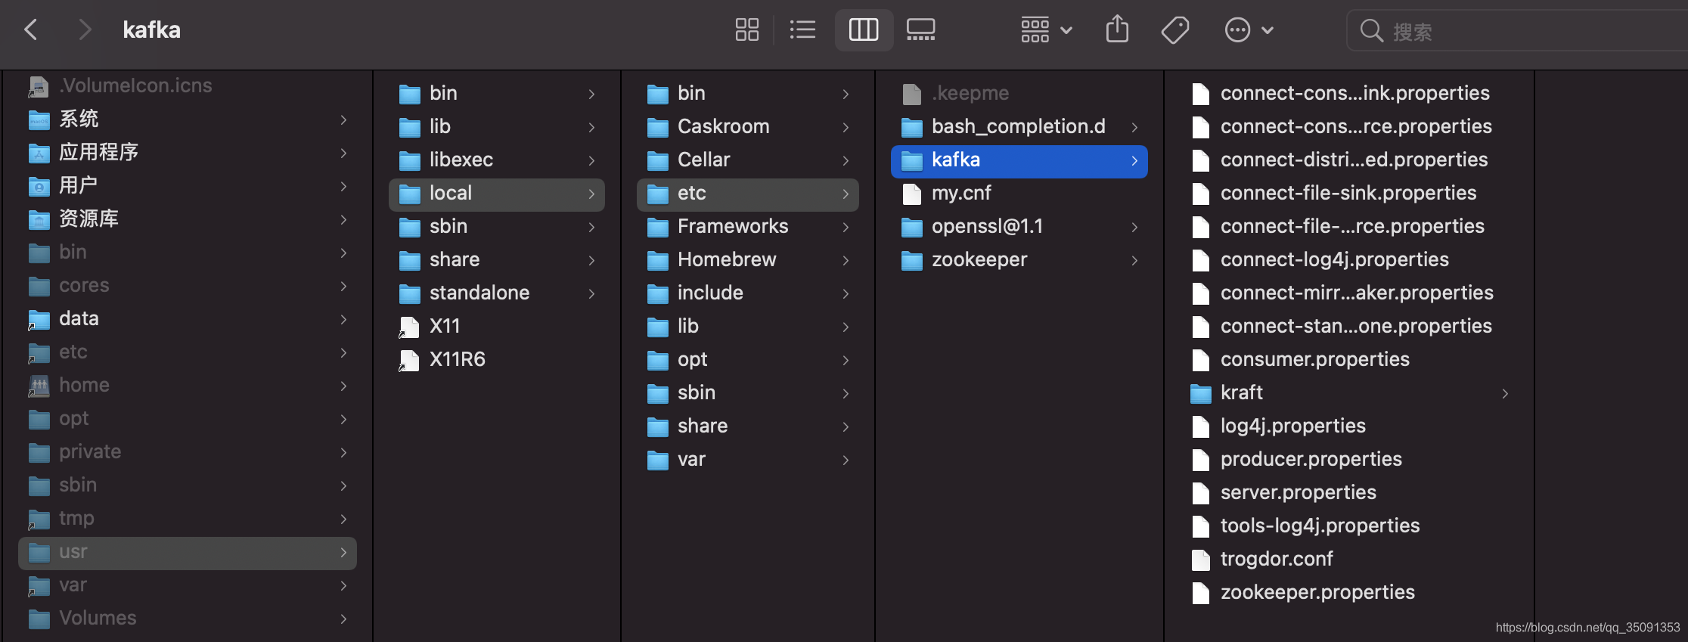Select connect-distri...ed.properties file

[1350, 160]
